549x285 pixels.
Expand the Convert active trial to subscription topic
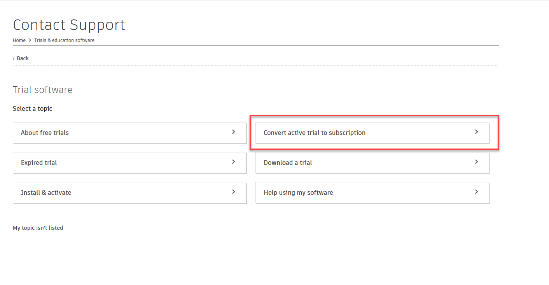click(372, 132)
